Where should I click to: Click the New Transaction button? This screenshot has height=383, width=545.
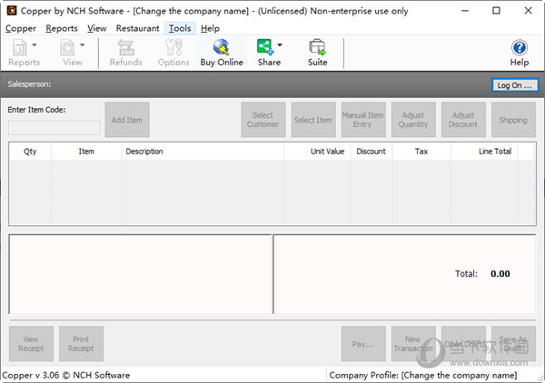(x=413, y=344)
